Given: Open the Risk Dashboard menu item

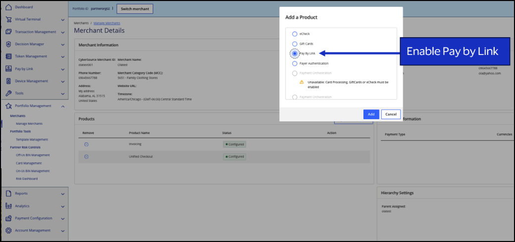Looking at the screenshot, I should click(x=27, y=179).
